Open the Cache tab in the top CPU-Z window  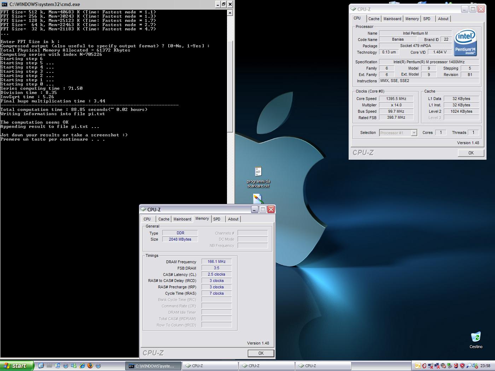374,19
